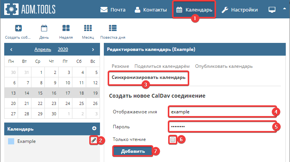
Task: Open the Week view icon
Action: point(66,28)
